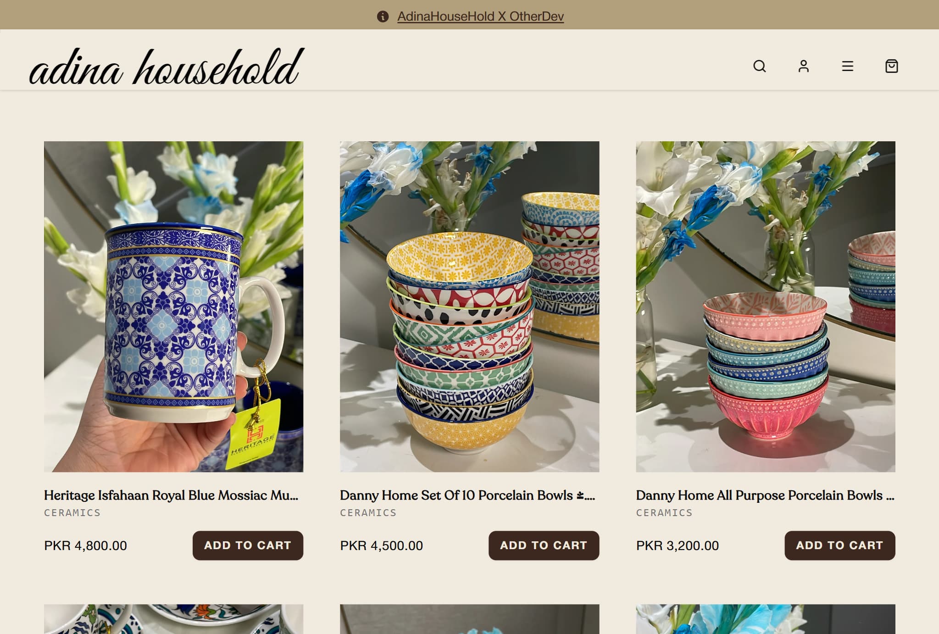
Task: Open the blue mosaic mug product image
Action: click(x=173, y=306)
